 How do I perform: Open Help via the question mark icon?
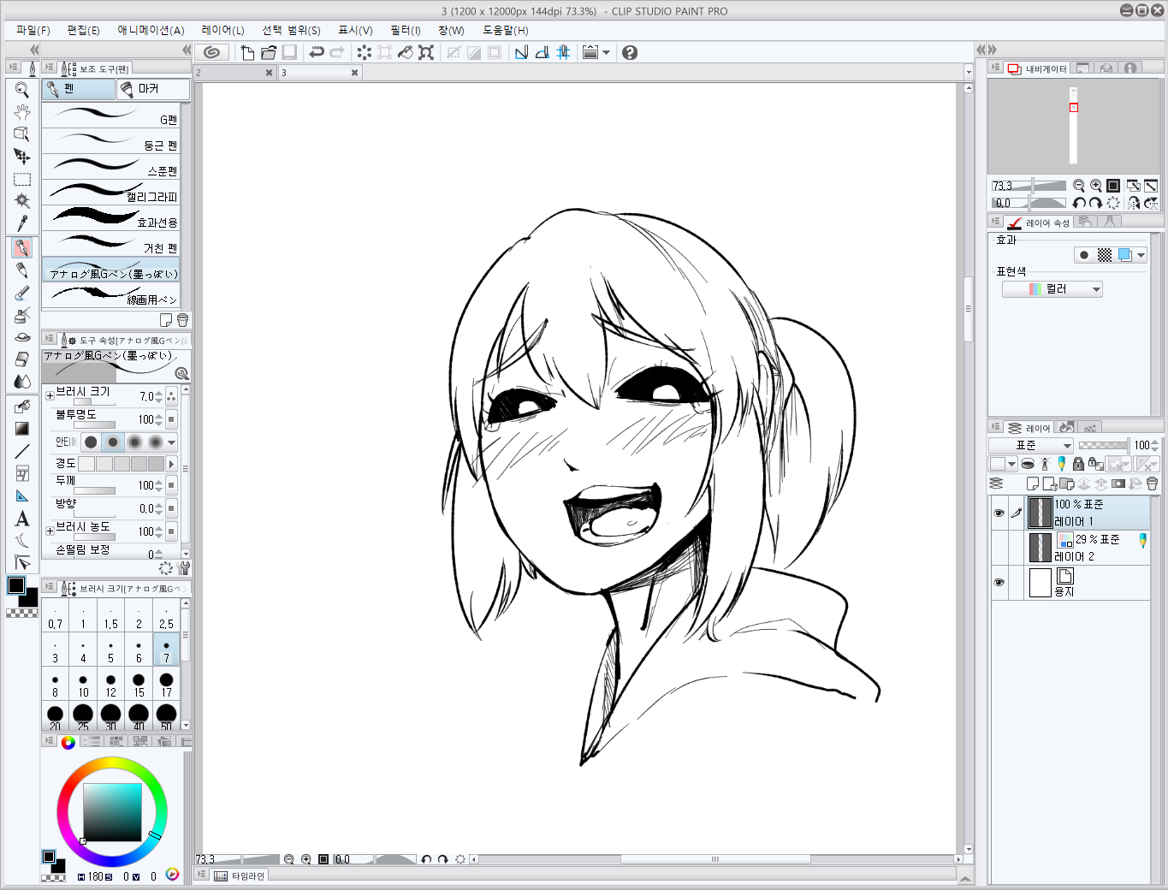click(x=630, y=53)
